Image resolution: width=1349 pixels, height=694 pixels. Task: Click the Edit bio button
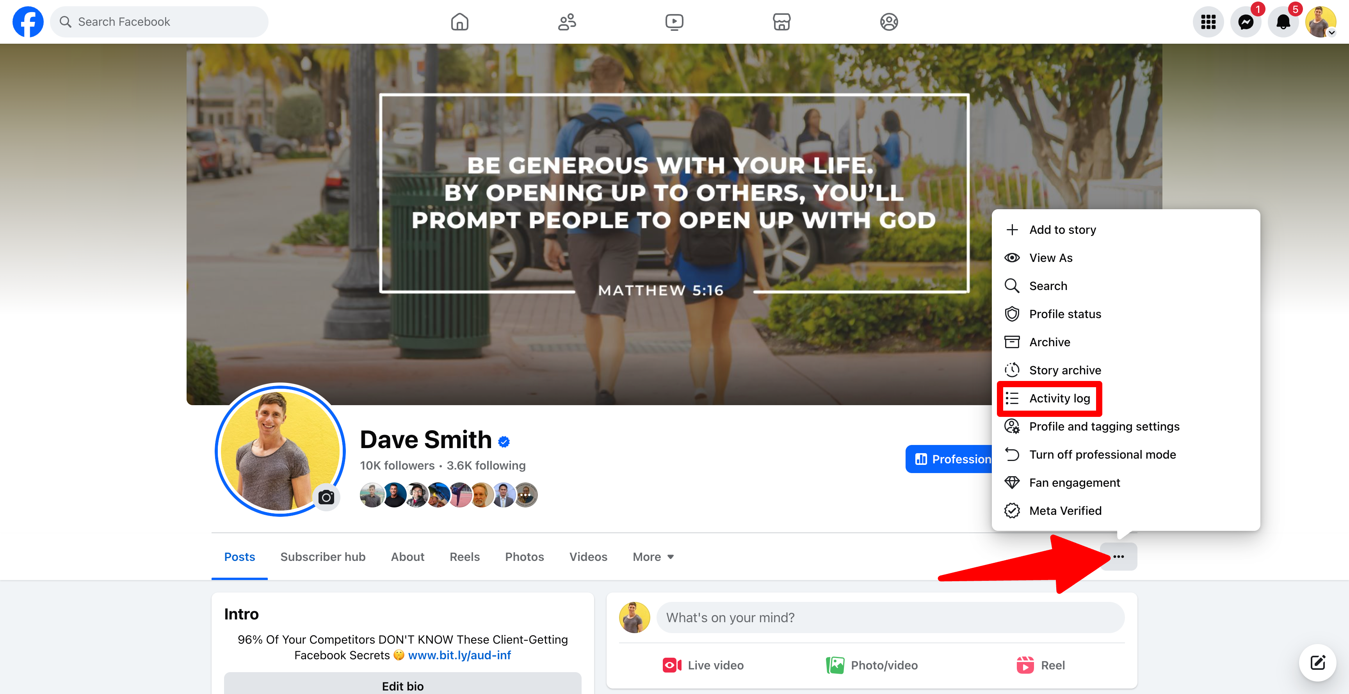coord(403,685)
